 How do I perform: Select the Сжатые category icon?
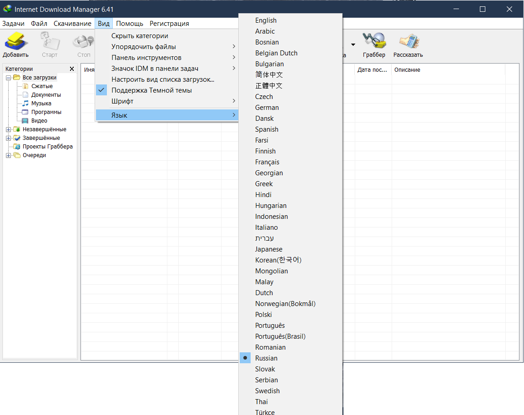[x=25, y=86]
